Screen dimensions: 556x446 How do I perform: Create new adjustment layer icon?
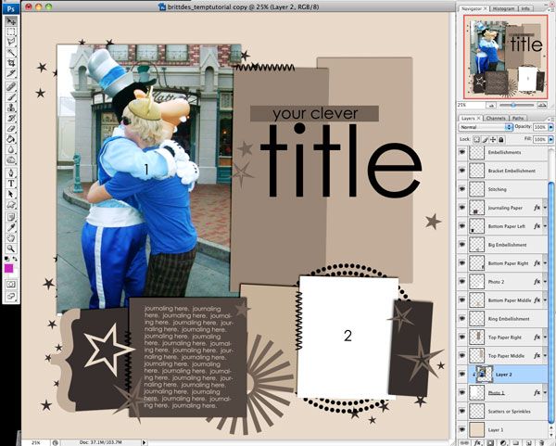click(503, 443)
